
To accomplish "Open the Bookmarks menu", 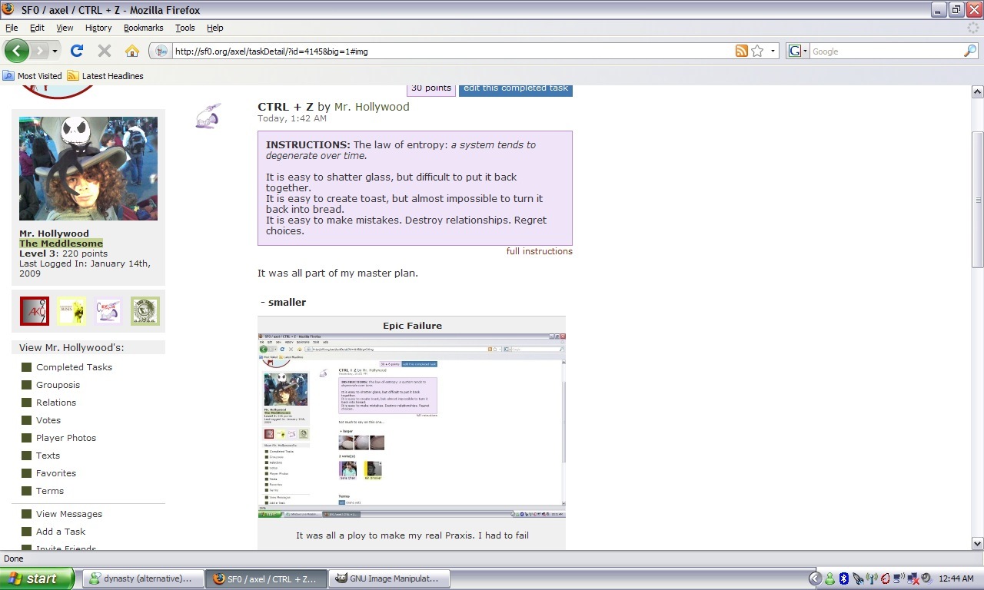I will [x=143, y=28].
